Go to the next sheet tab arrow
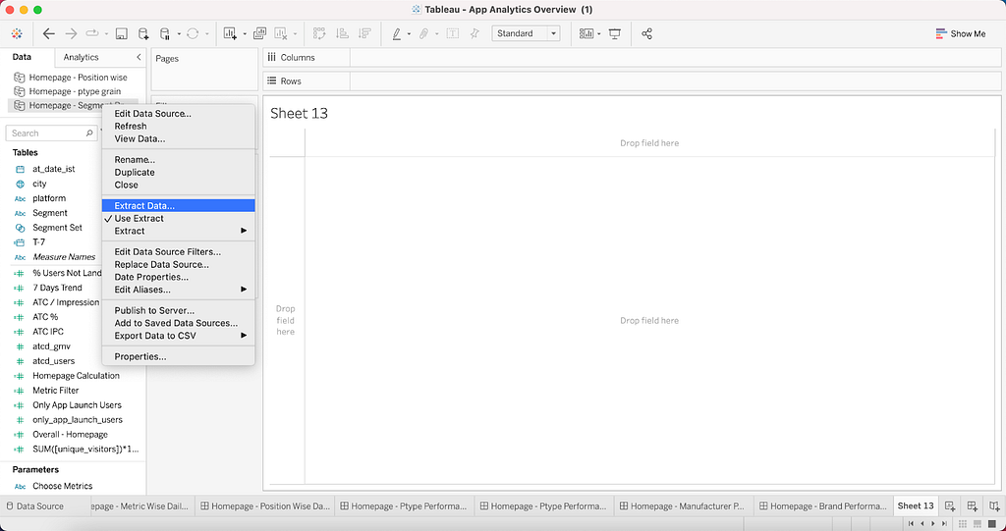This screenshot has height=531, width=1006. (933, 524)
